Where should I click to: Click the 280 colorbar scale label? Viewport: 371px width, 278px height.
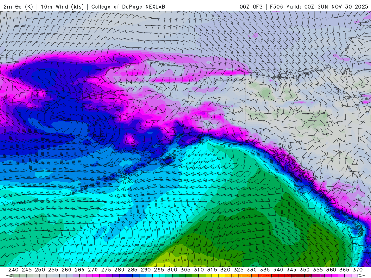(119, 270)
